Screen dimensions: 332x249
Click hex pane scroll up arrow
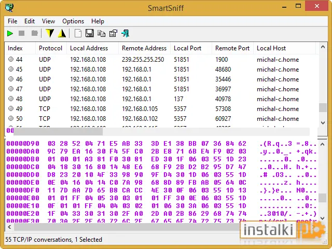(323, 144)
